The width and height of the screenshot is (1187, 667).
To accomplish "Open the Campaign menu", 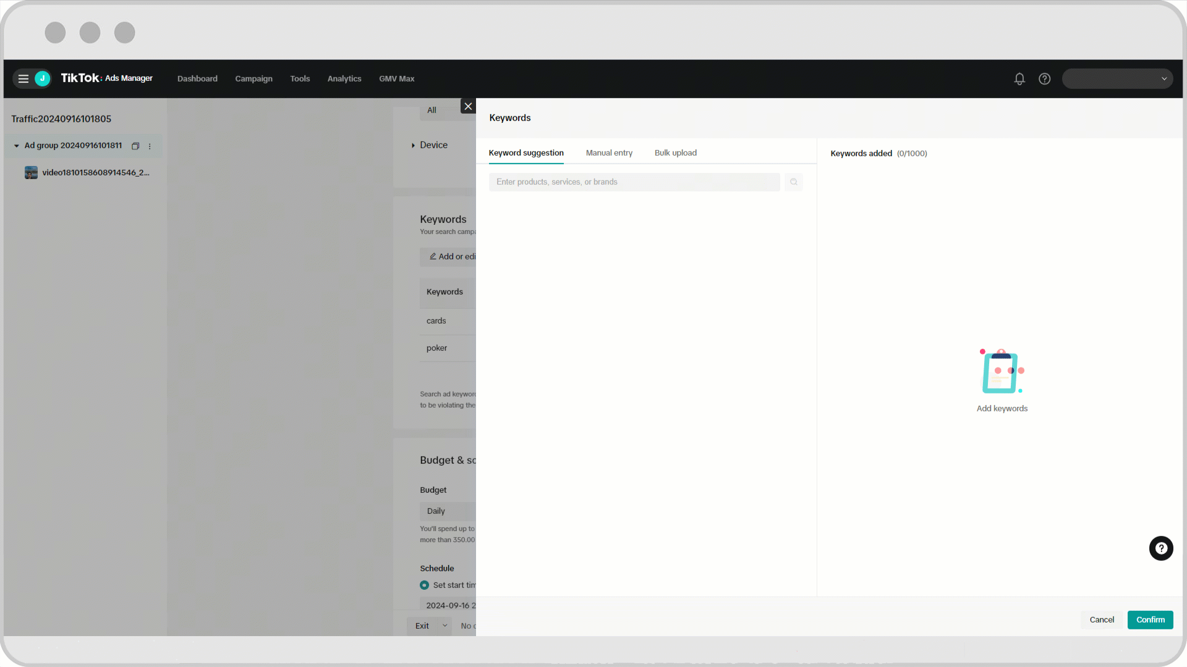I will coord(253,78).
